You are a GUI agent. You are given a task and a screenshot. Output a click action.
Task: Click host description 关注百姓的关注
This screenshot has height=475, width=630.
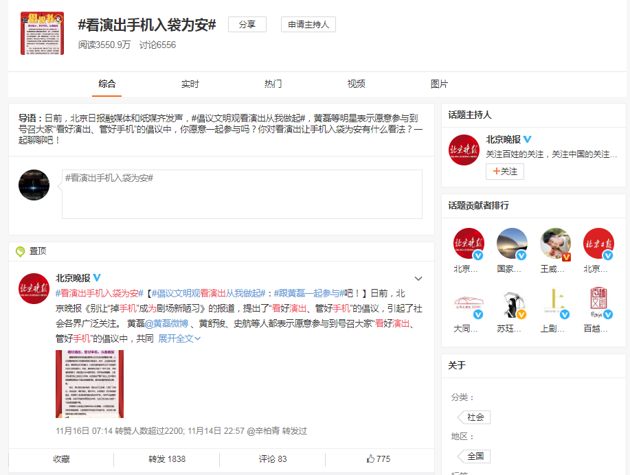coord(551,154)
